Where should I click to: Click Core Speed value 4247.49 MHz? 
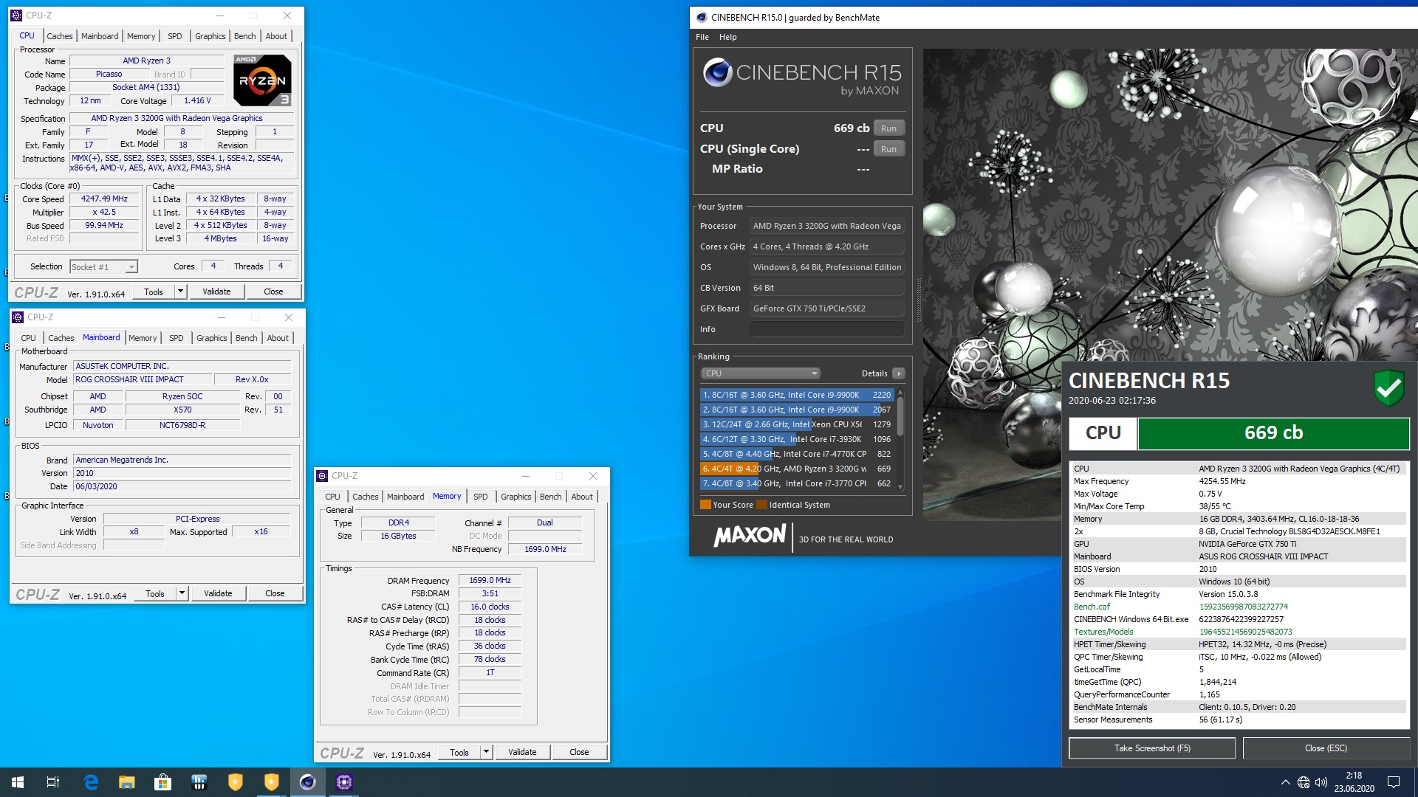coord(104,199)
